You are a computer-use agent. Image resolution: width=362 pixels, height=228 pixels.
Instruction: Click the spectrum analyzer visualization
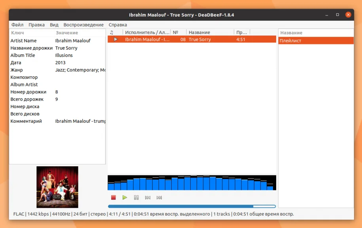coord(192,183)
